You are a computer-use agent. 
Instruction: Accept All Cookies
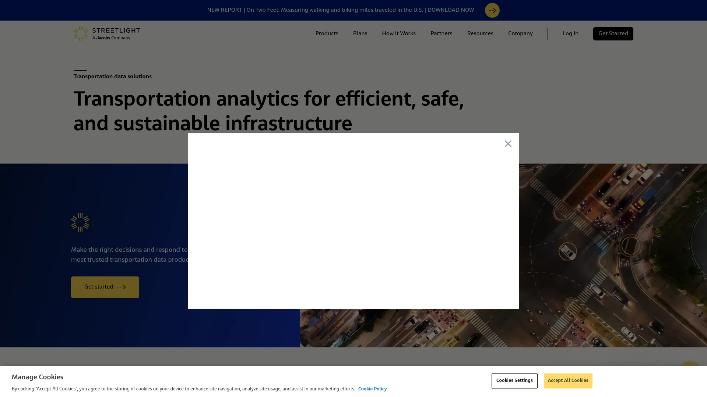click(567, 380)
